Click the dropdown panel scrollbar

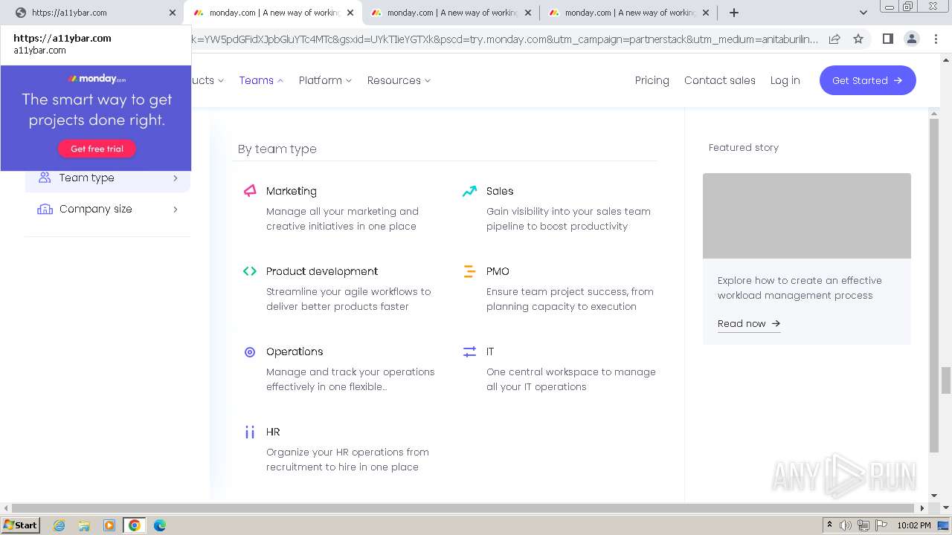tap(935, 285)
